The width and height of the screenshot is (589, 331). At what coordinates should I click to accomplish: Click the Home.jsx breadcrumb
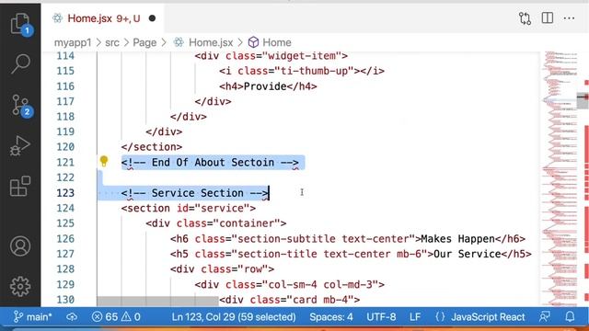point(211,42)
